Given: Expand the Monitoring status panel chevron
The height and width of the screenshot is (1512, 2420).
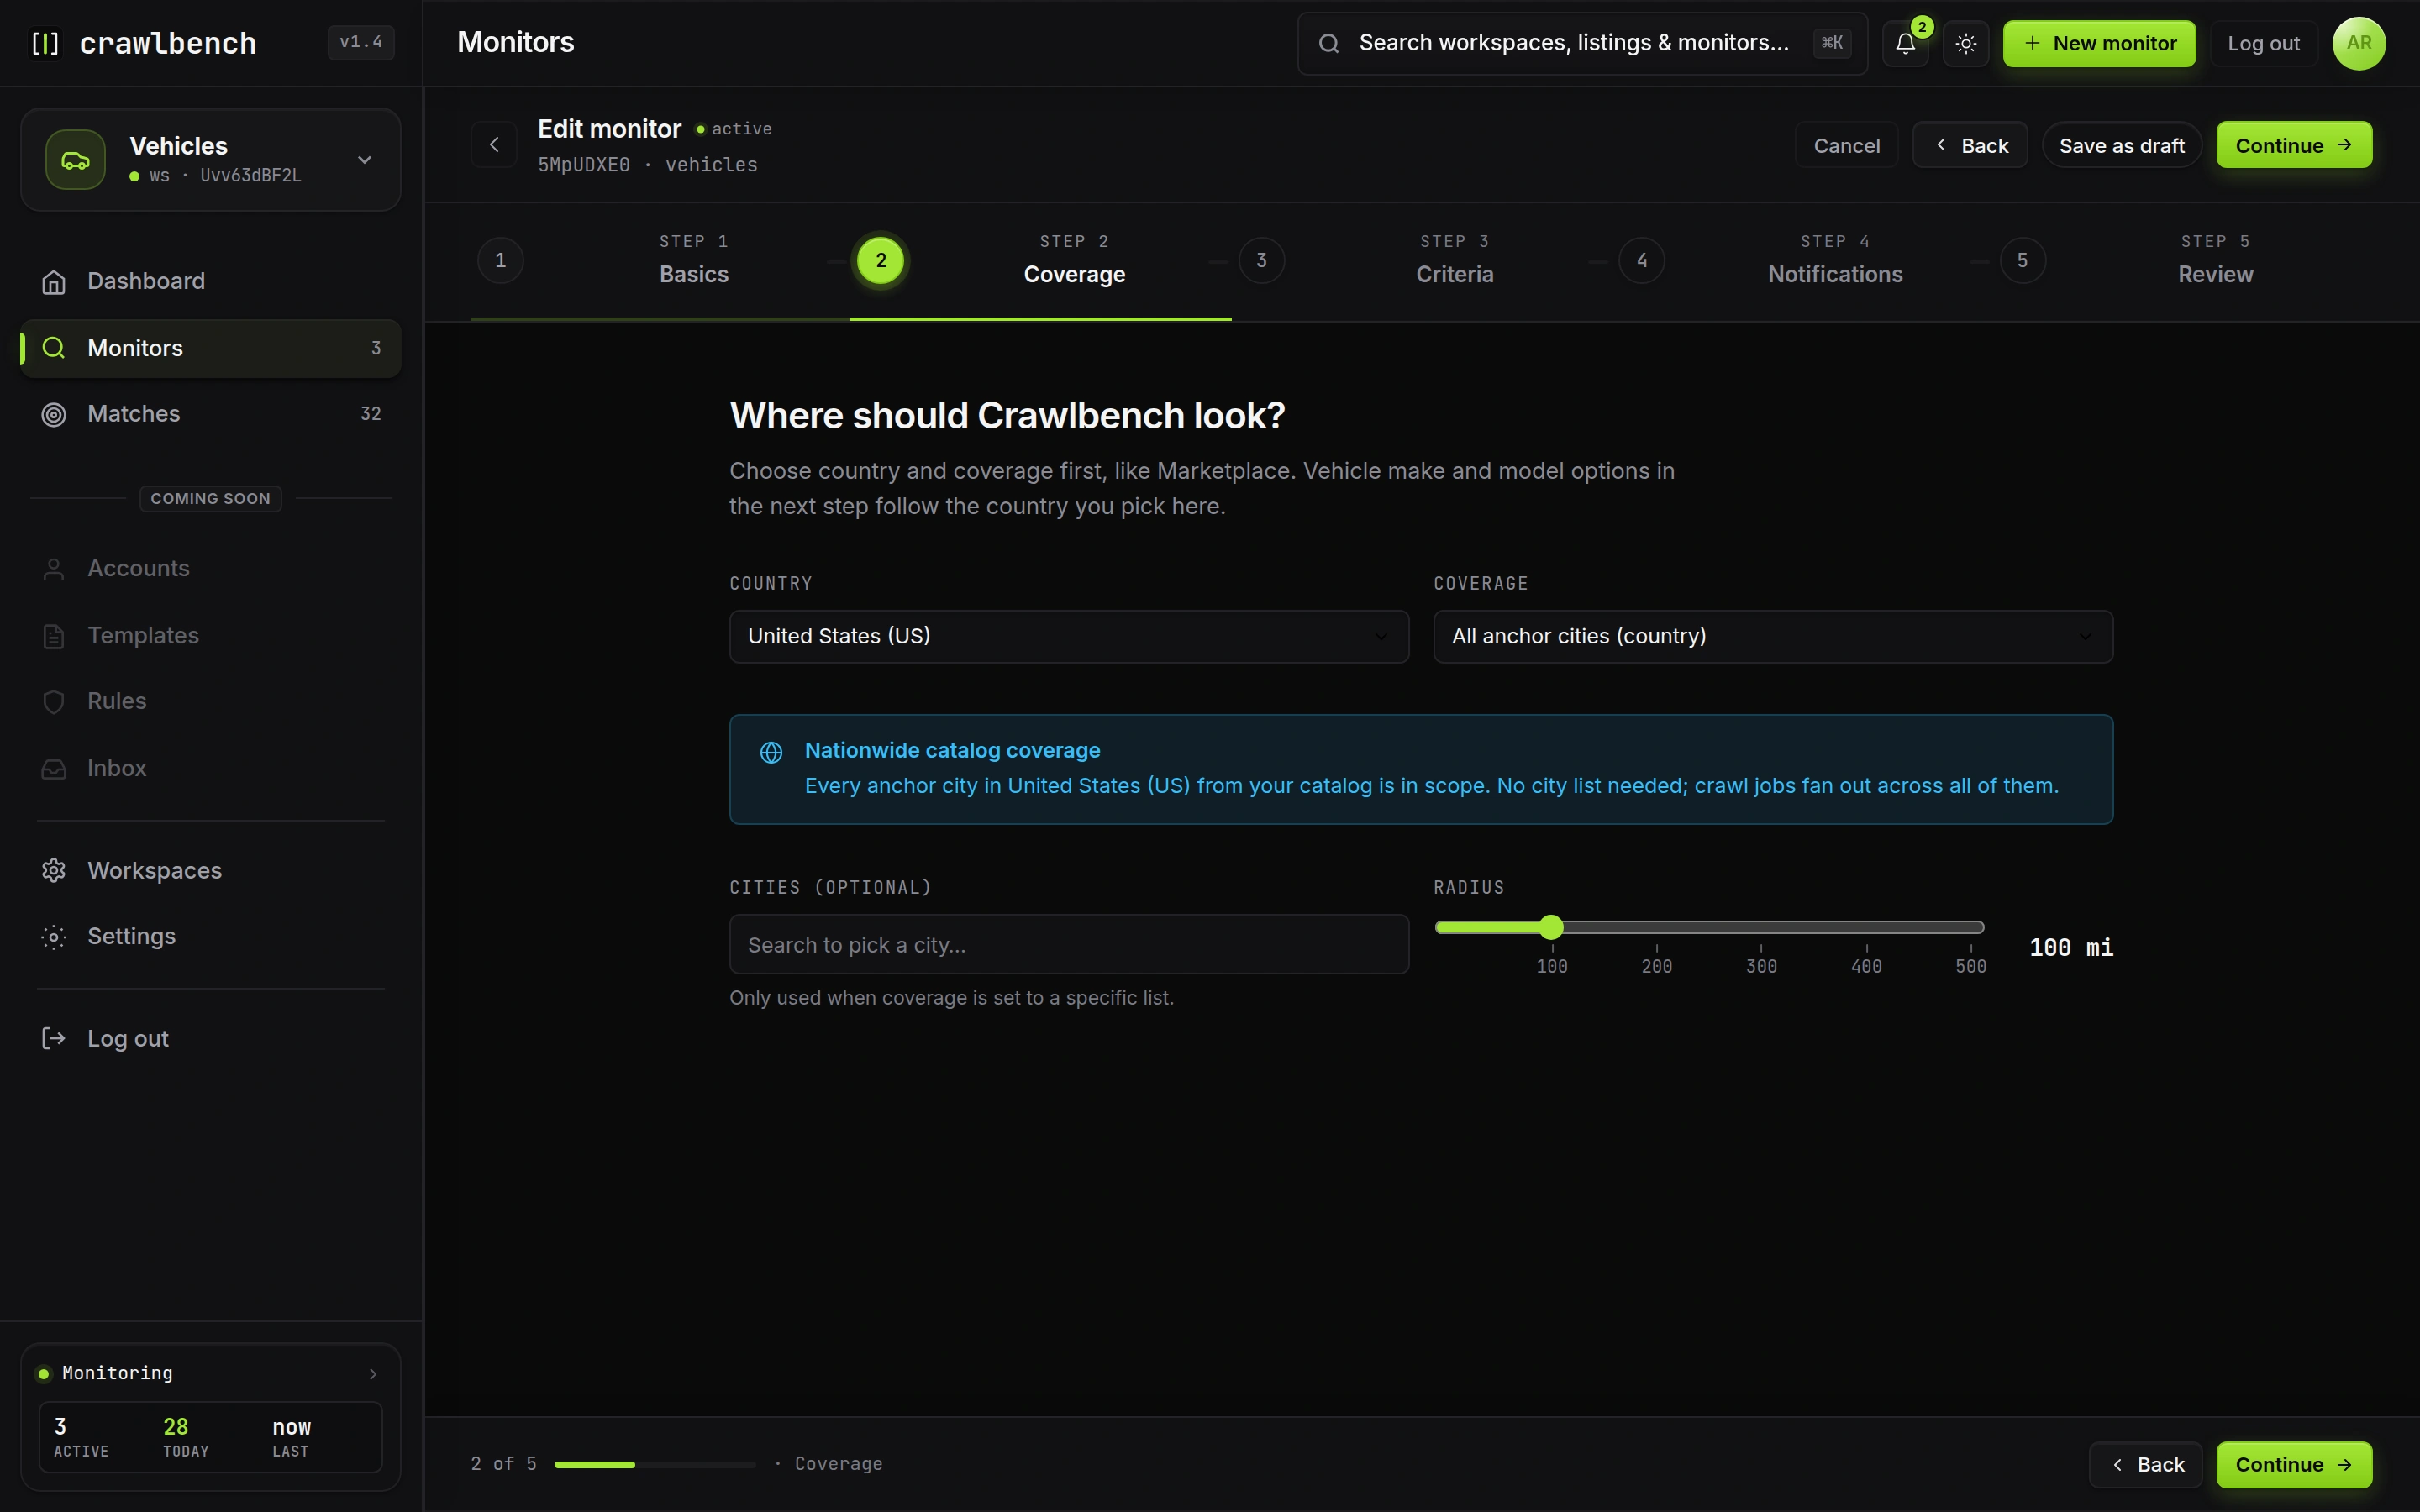Looking at the screenshot, I should (373, 1374).
